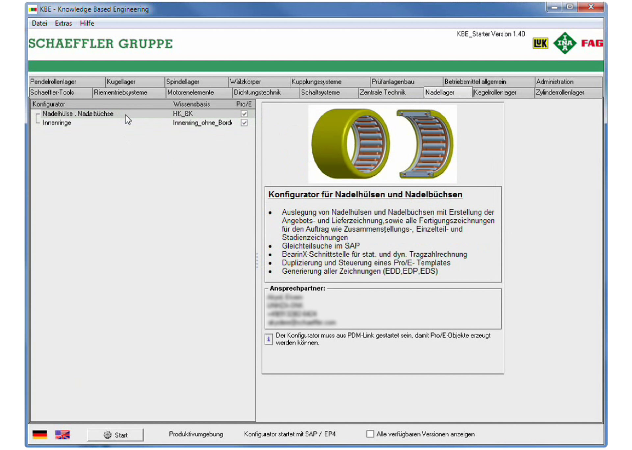The height and width of the screenshot is (450, 632).
Task: Click the Konfigurator für Nadelhülsen heading link
Action: [365, 194]
